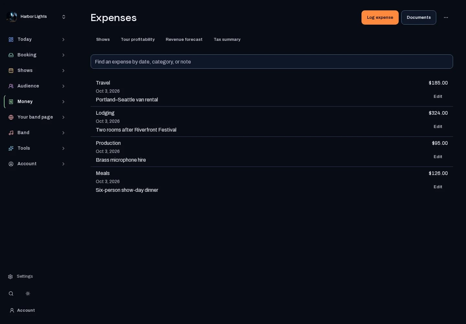Open the Your band page globe icon
Image resolution: width=466 pixels, height=324 pixels.
click(11, 117)
